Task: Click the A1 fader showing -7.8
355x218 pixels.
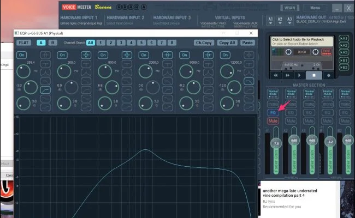Action: tap(276, 143)
